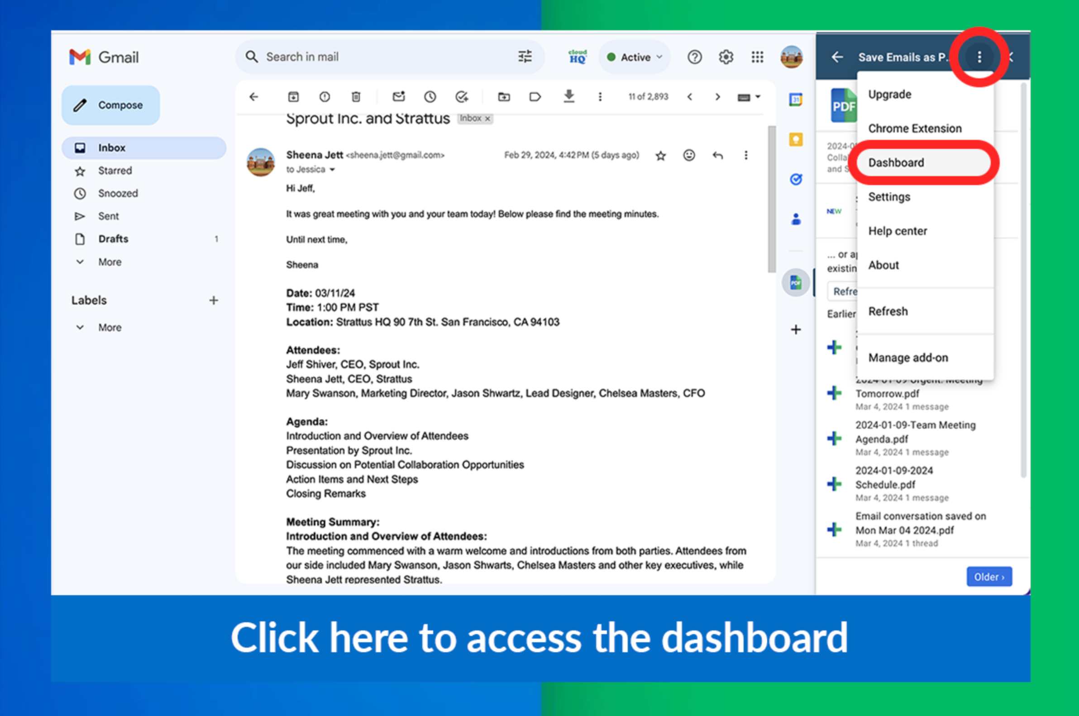Open Contacts side panel
1079x716 pixels.
(795, 219)
